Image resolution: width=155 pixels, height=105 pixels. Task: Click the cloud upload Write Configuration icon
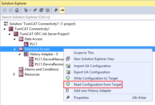[68, 78]
